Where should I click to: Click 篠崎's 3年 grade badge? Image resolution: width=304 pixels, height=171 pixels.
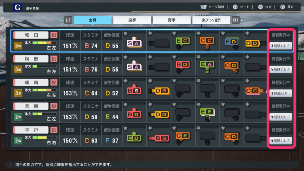pyautogui.click(x=18, y=93)
